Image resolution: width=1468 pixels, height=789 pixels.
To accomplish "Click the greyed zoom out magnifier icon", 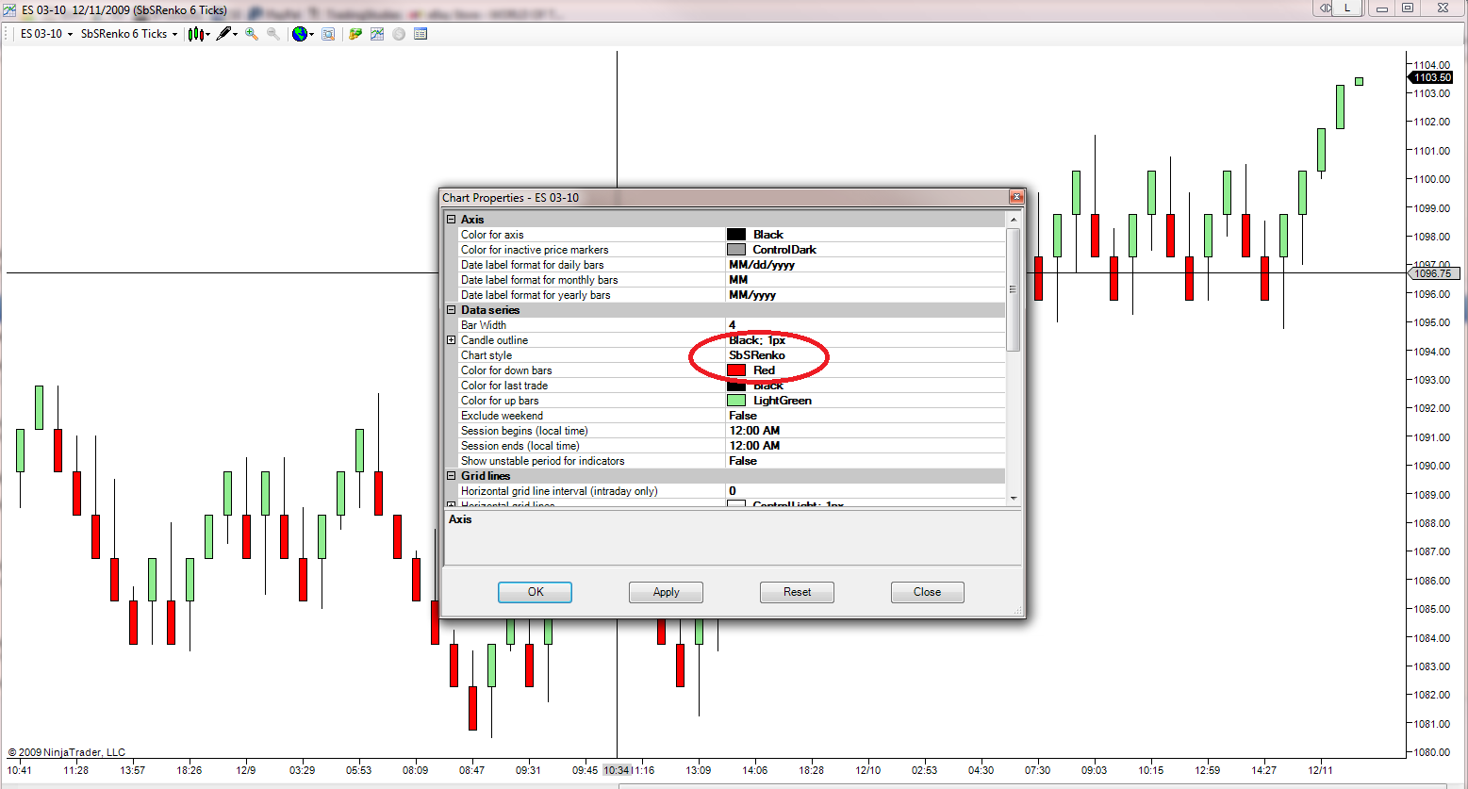I will point(273,34).
